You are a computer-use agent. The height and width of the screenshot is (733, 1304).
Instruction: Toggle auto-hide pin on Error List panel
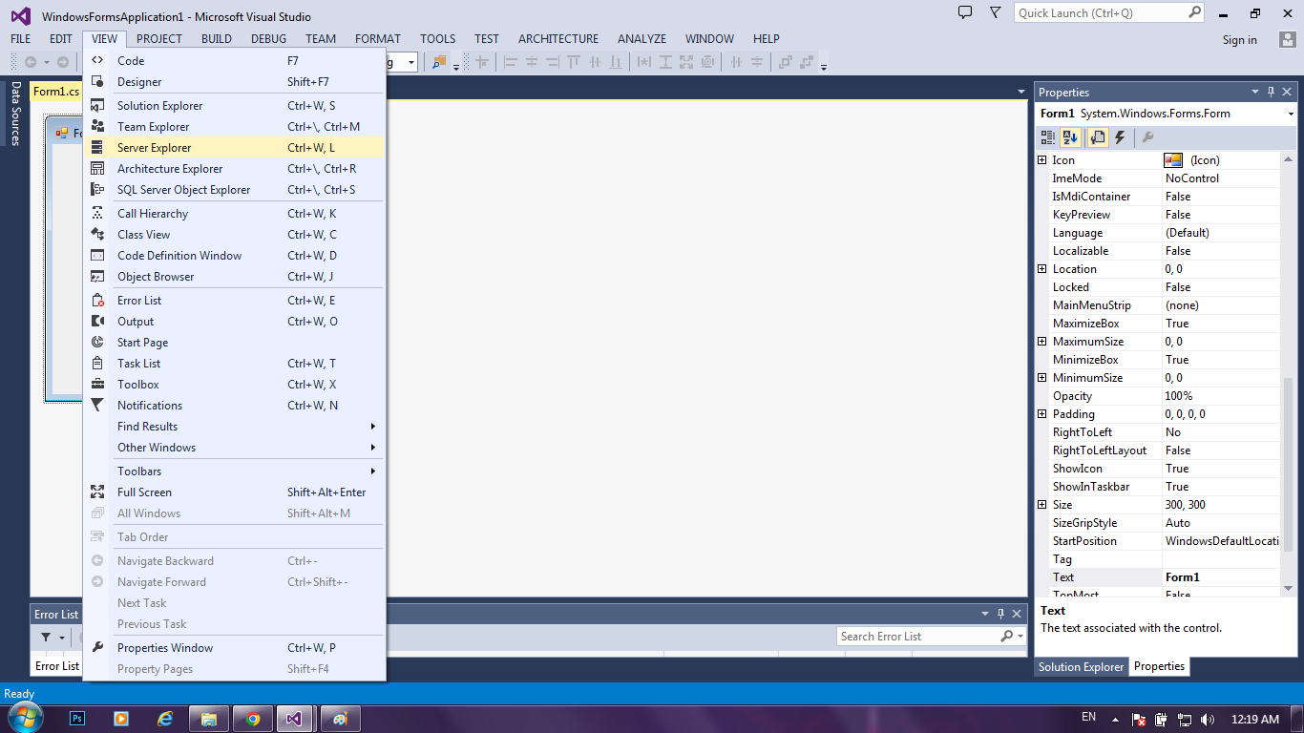tap(1000, 614)
